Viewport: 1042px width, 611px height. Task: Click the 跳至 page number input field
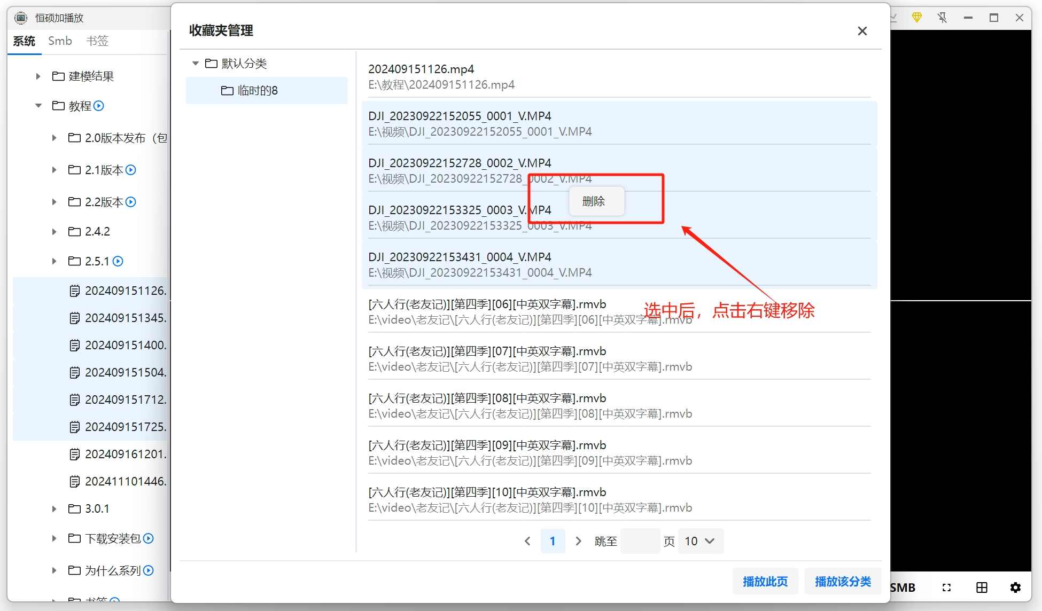click(x=640, y=541)
